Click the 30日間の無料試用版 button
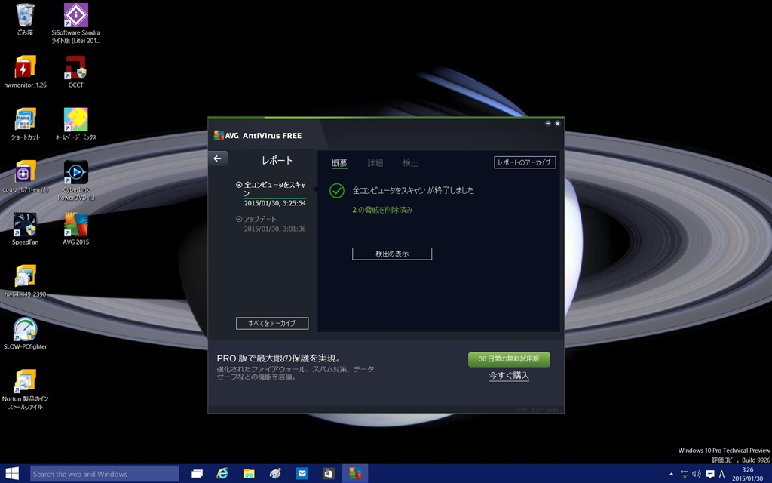The image size is (772, 483). tap(509, 358)
